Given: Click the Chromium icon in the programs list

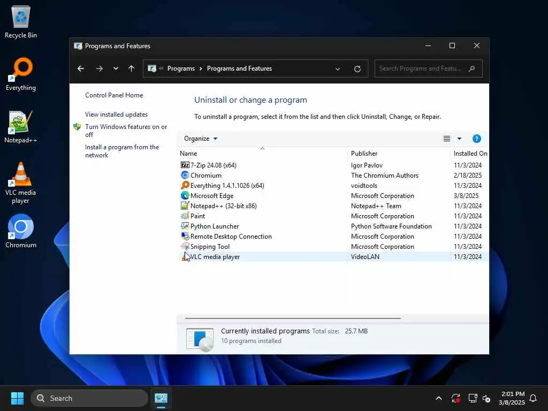Looking at the screenshot, I should (x=185, y=175).
